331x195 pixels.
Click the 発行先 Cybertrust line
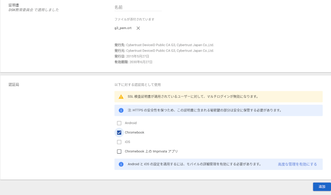pyautogui.click(x=164, y=45)
